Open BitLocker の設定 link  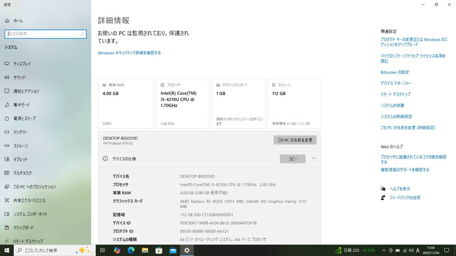pos(395,72)
